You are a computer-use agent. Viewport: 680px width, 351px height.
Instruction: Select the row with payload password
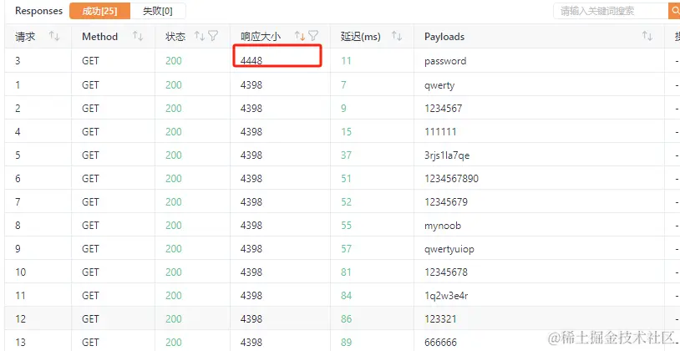tap(343, 60)
